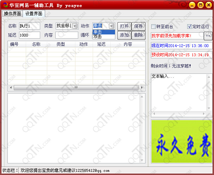Minimize the window
This screenshot has width=214, height=175.
192,5
